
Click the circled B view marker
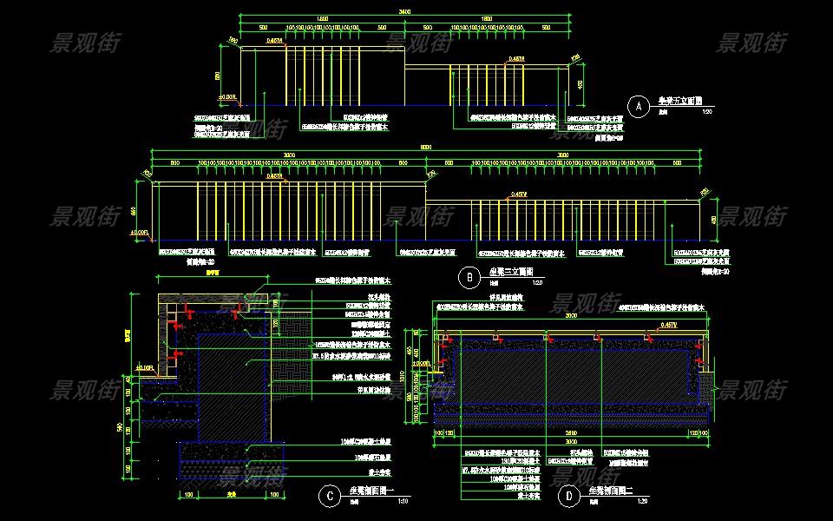[x=468, y=278]
